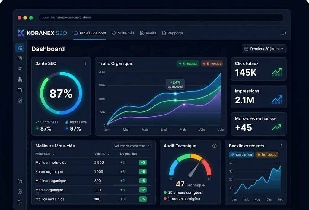Click En hausse tag in Backlinks récents
This screenshot has height=210, width=309.
[267, 154]
